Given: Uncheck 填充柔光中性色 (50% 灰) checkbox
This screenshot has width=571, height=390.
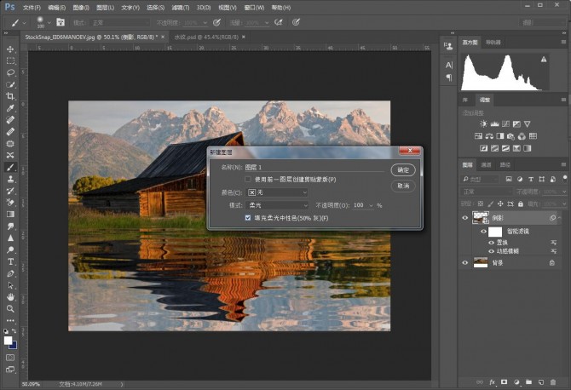Looking at the screenshot, I should coord(248,219).
